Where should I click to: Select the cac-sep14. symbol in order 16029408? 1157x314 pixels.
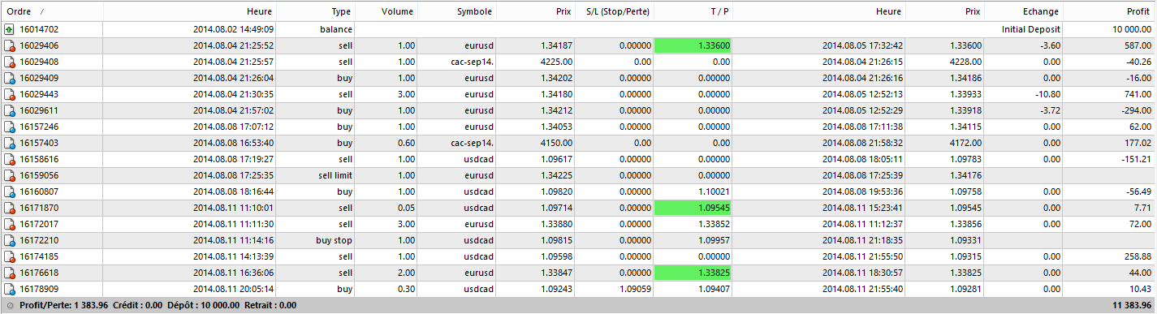click(x=470, y=62)
